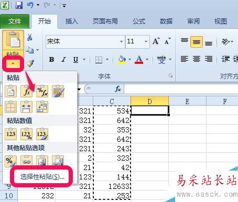Toggle align text left
The height and width of the screenshot is (202, 238).
point(185,59)
